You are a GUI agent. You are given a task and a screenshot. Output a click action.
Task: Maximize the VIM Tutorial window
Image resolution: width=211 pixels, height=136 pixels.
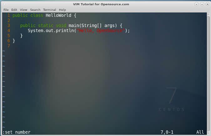(x=202, y=4)
